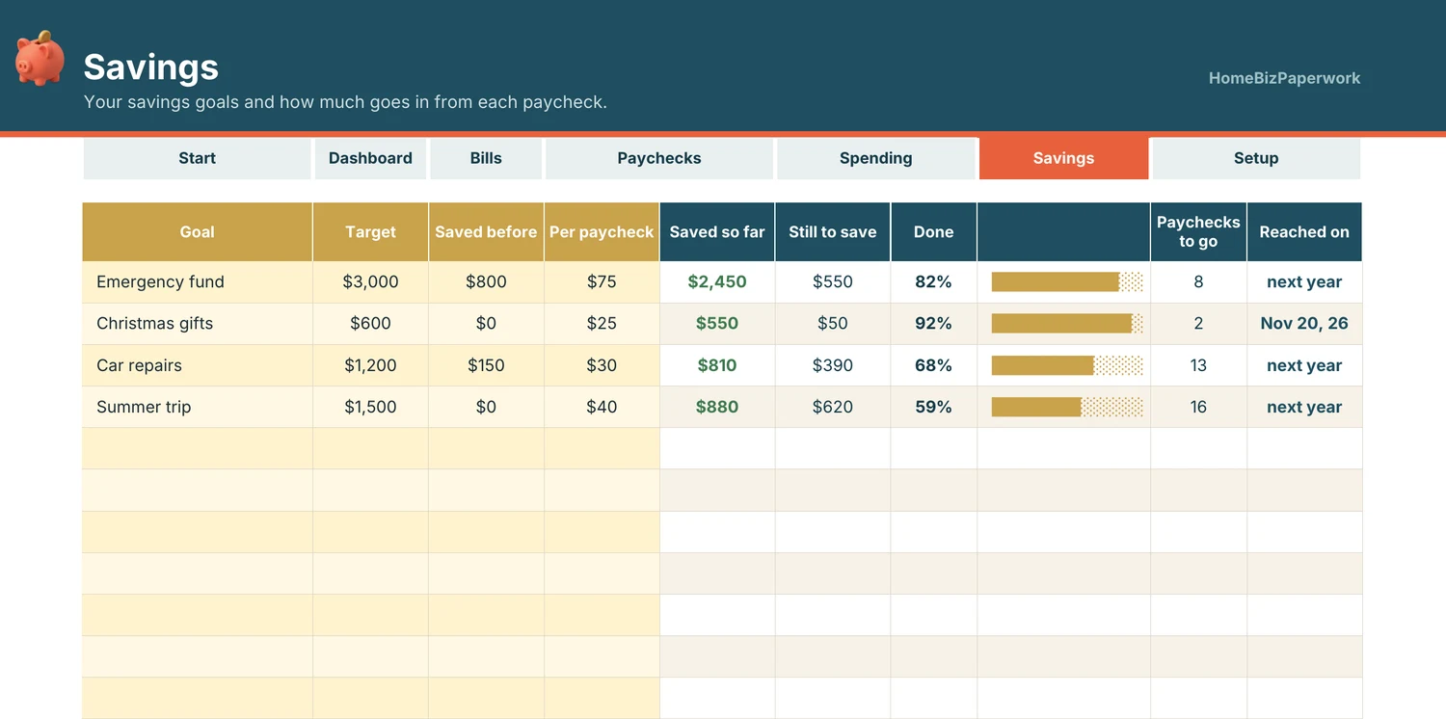Click the Reached on column header
This screenshot has width=1446, height=719.
pos(1304,232)
